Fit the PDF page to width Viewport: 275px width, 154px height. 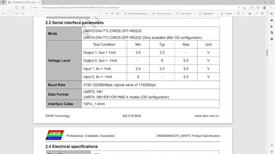click(118, 13)
